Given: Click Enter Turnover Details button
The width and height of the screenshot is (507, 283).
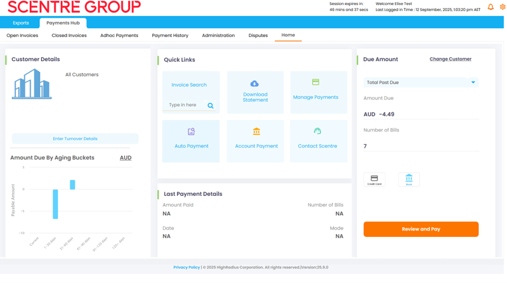Looking at the screenshot, I should pyautogui.click(x=75, y=139).
